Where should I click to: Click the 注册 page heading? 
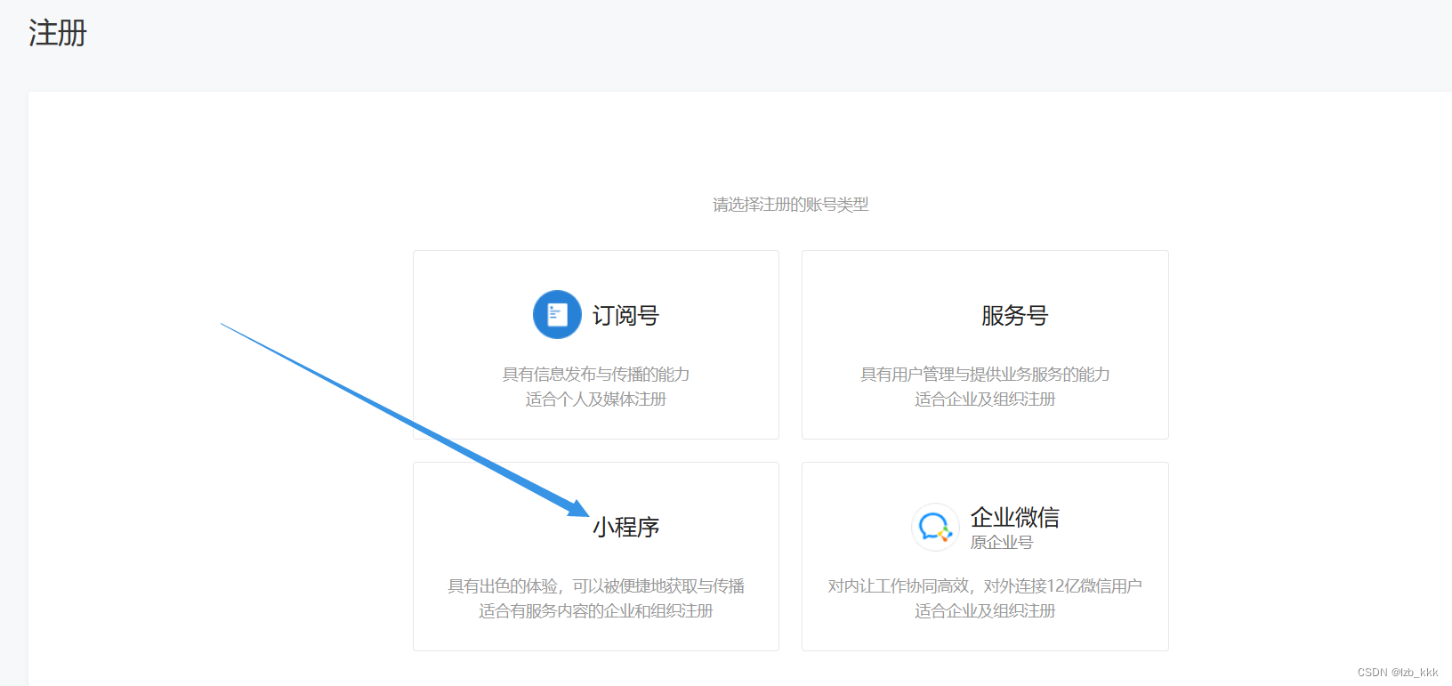tap(58, 33)
